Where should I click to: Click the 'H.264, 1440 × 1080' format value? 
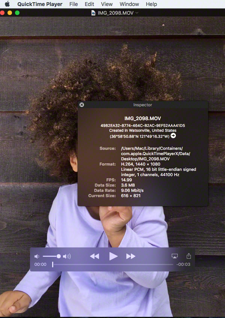tap(141, 164)
